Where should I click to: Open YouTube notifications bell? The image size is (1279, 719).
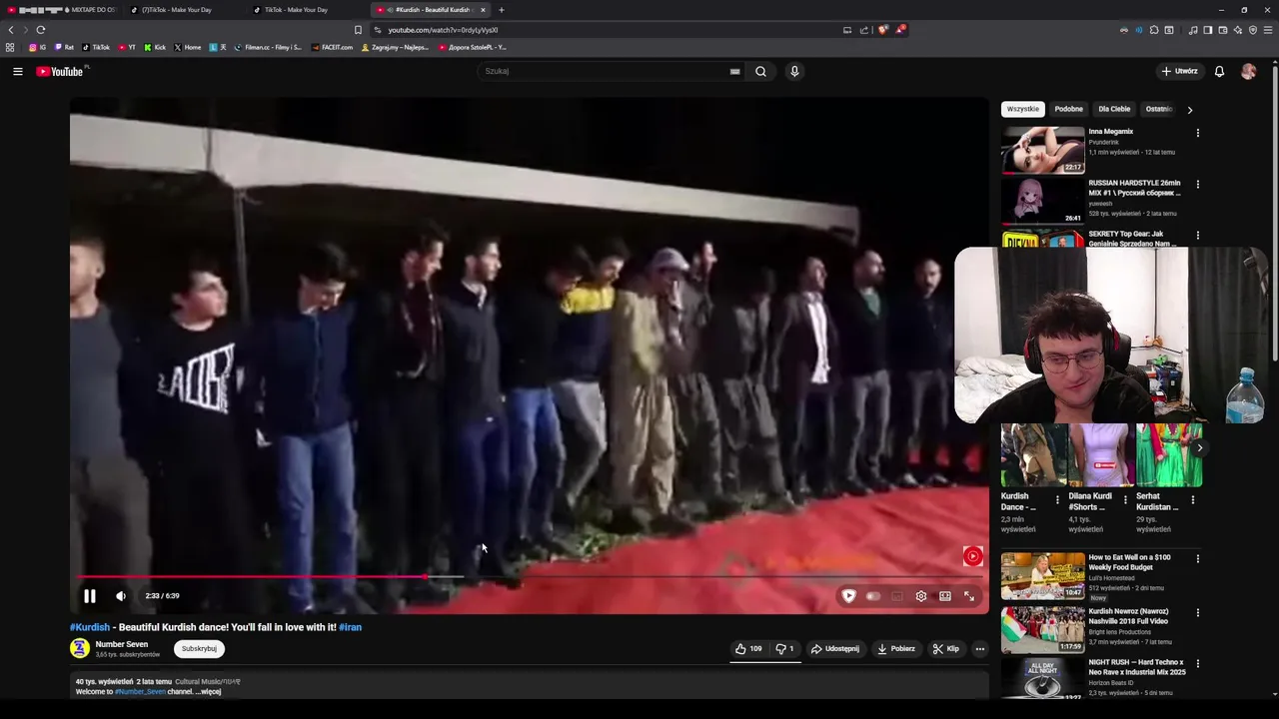point(1219,71)
